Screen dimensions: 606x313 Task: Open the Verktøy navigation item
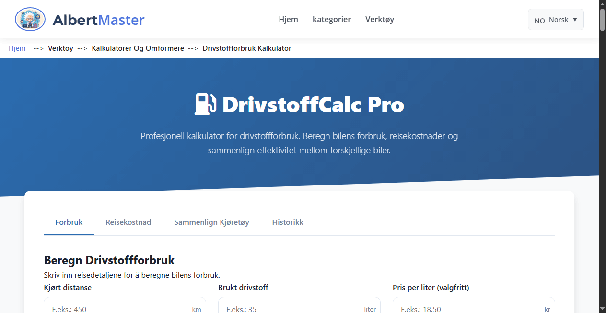pyautogui.click(x=379, y=19)
